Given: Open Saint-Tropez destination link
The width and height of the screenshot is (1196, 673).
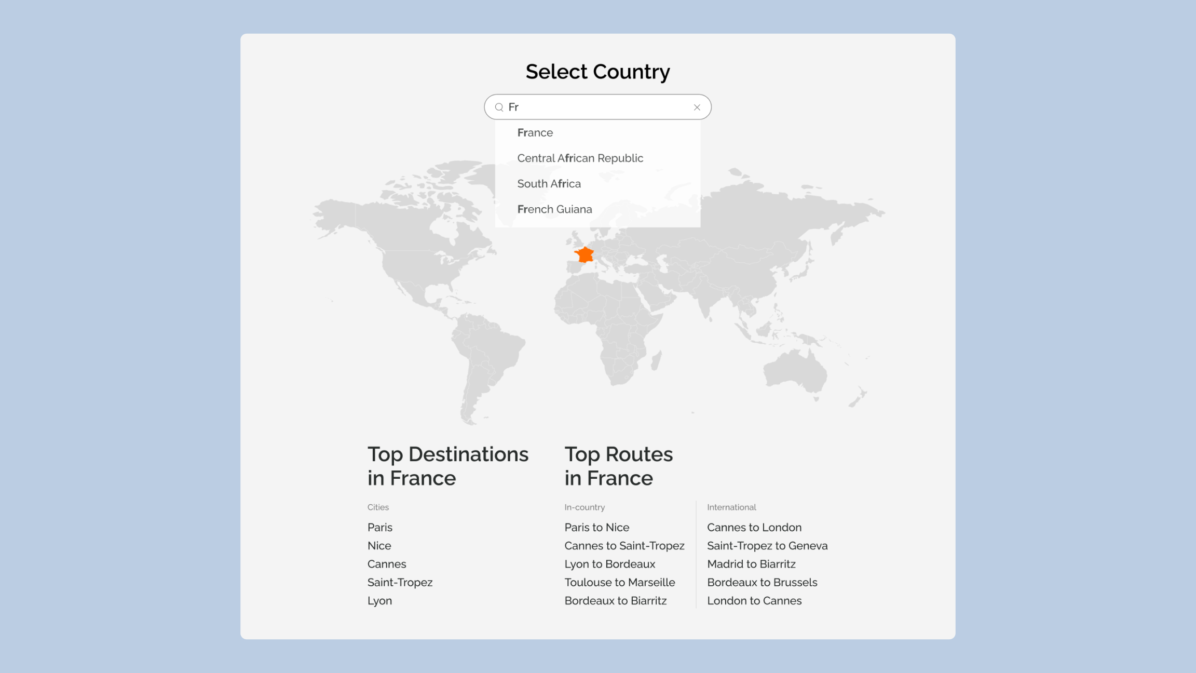Looking at the screenshot, I should tap(400, 583).
